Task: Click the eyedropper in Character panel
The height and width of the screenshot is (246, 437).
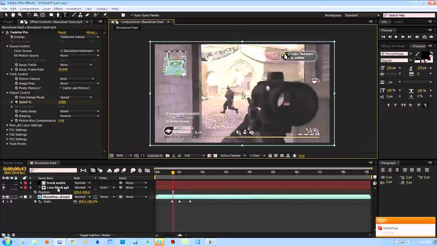Action: click(418, 54)
